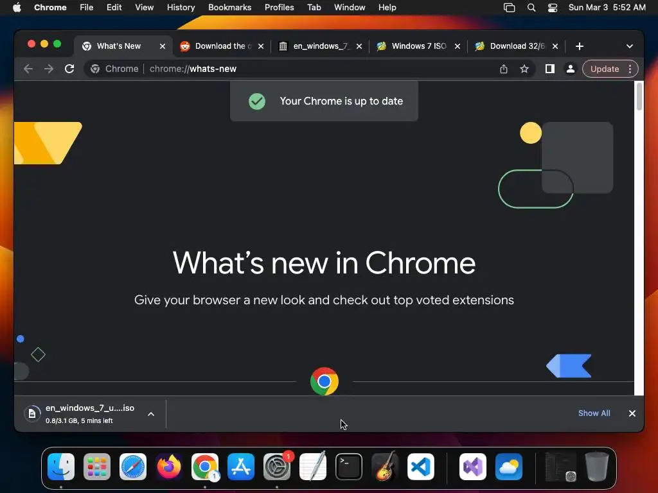The image size is (658, 493).
Task: Open the Edit menu
Action: click(x=114, y=8)
